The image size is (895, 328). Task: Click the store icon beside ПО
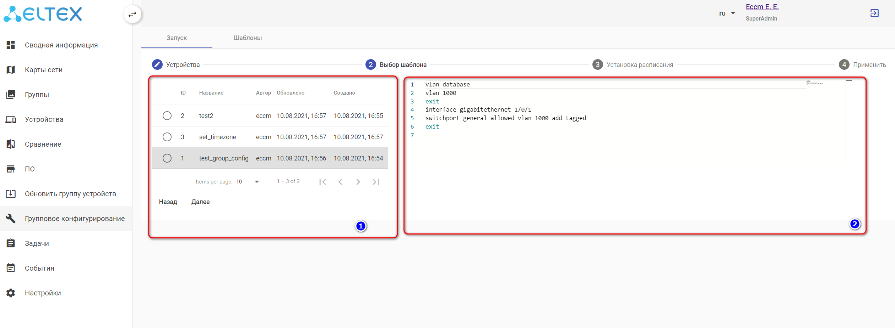(x=11, y=169)
